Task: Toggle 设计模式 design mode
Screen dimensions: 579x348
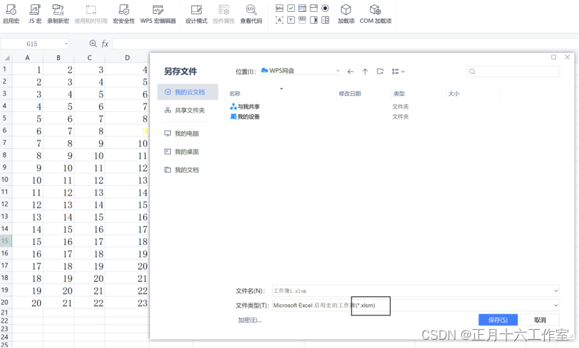Action: [x=197, y=14]
